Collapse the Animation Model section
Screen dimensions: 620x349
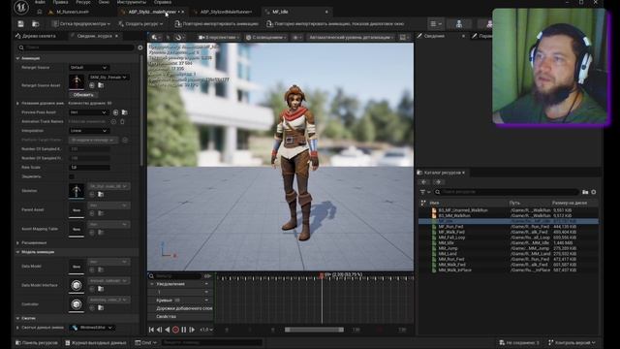pyautogui.click(x=17, y=252)
